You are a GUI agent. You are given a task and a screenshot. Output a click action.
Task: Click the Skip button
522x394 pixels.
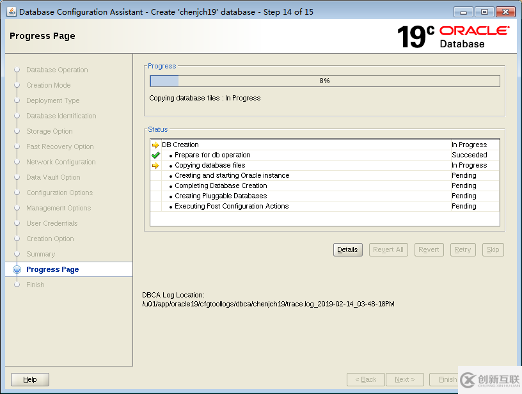point(493,249)
